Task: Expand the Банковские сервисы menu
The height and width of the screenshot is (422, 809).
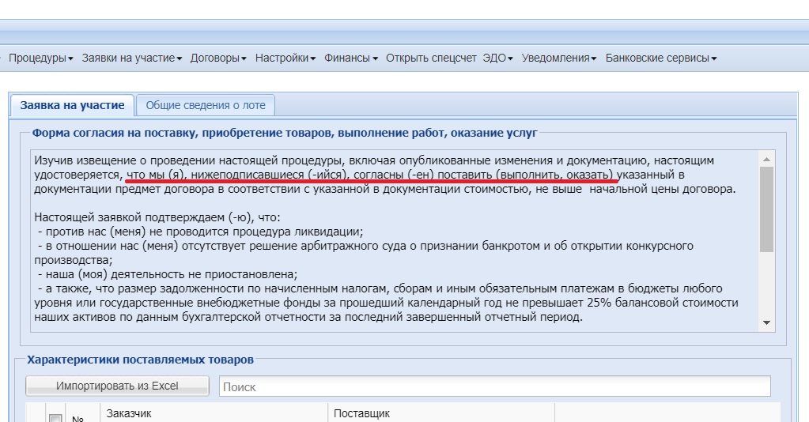Action: 661,58
